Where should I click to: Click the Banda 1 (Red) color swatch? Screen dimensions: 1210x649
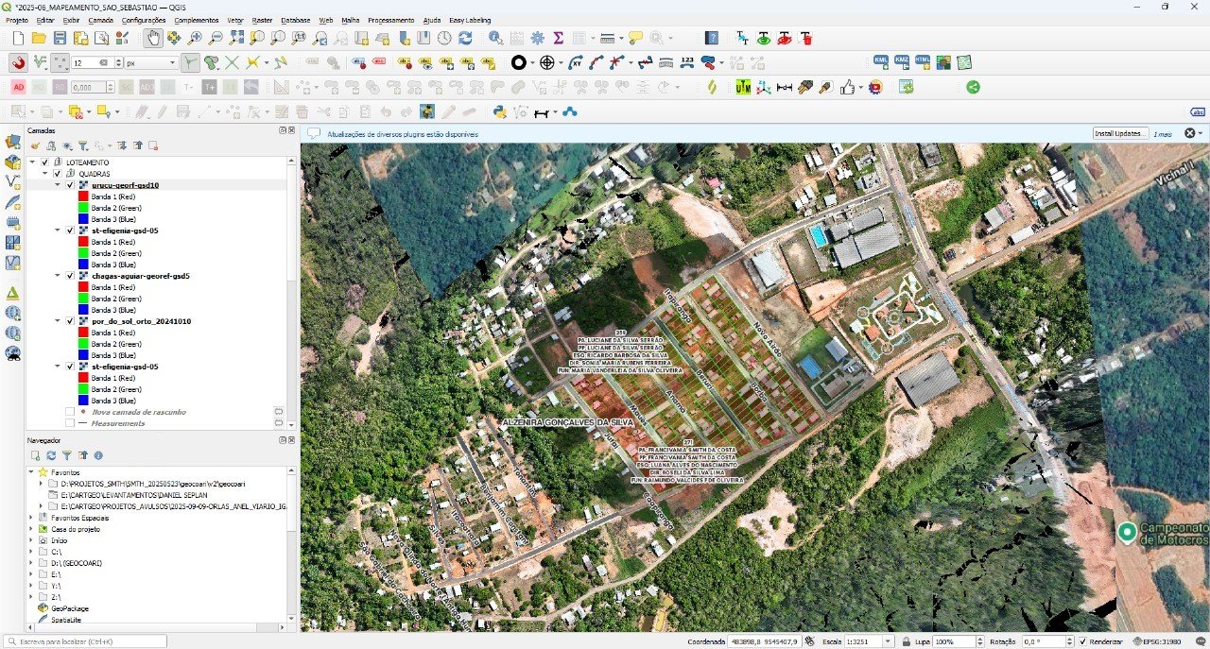click(82, 197)
